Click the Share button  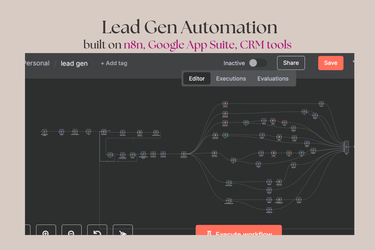click(291, 63)
